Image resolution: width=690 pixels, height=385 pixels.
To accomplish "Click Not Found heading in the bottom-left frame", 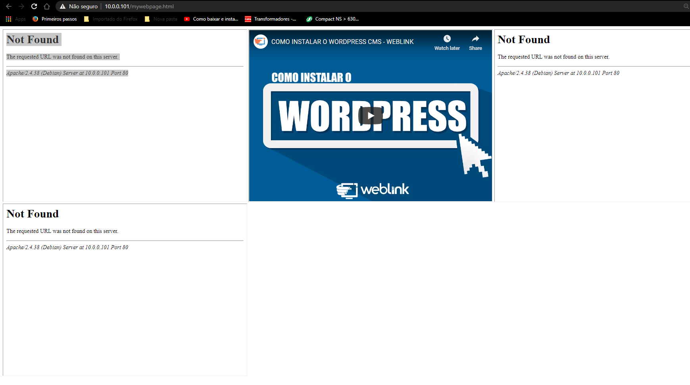I will tap(33, 214).
